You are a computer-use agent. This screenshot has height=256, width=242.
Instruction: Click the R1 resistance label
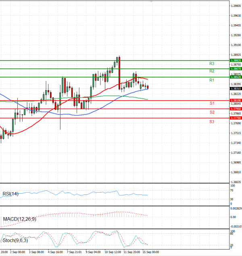[212, 80]
